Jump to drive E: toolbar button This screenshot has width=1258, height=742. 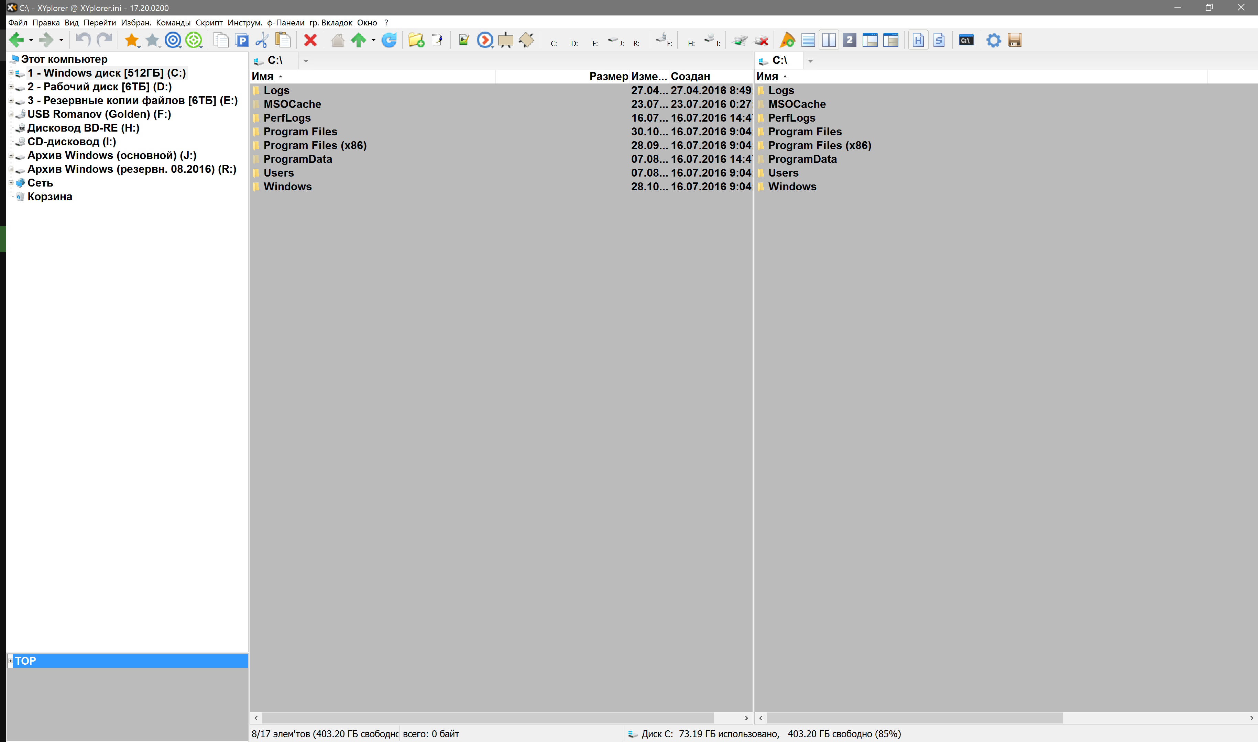(x=594, y=43)
